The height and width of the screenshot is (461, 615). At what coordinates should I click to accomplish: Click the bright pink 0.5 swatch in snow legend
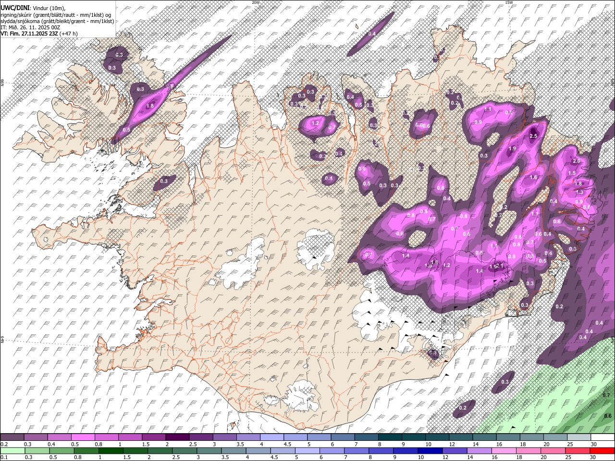(83, 437)
